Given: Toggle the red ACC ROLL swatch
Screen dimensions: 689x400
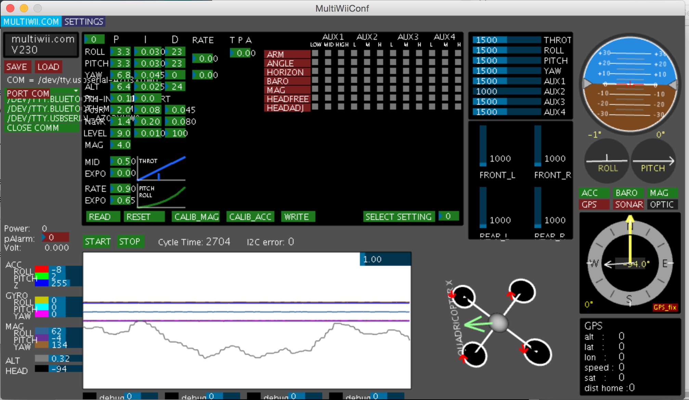Looking at the screenshot, I should pyautogui.click(x=42, y=269).
